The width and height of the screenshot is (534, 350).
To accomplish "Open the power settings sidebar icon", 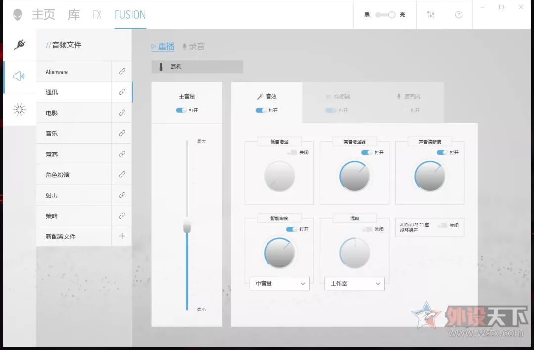I will coord(19,45).
